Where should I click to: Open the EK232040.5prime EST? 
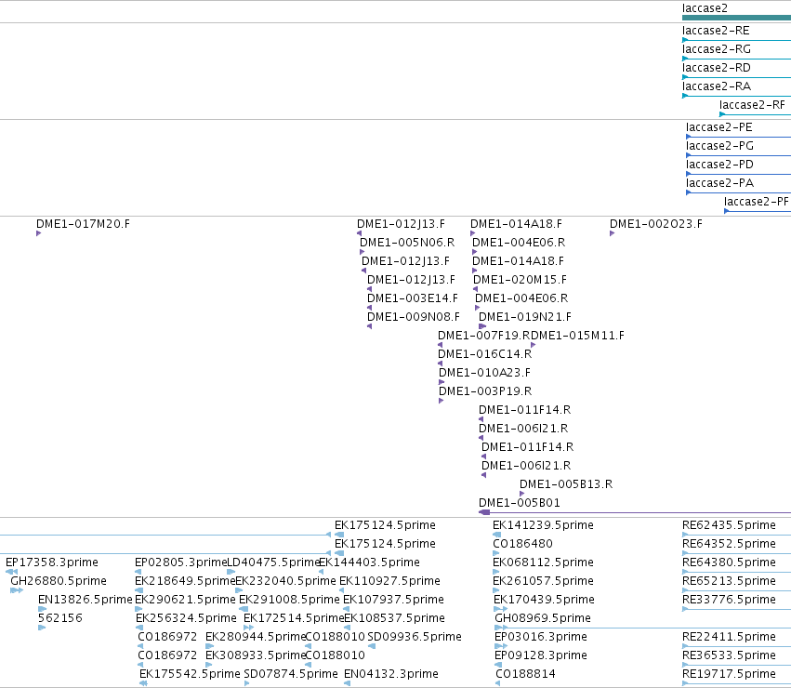pos(285,581)
